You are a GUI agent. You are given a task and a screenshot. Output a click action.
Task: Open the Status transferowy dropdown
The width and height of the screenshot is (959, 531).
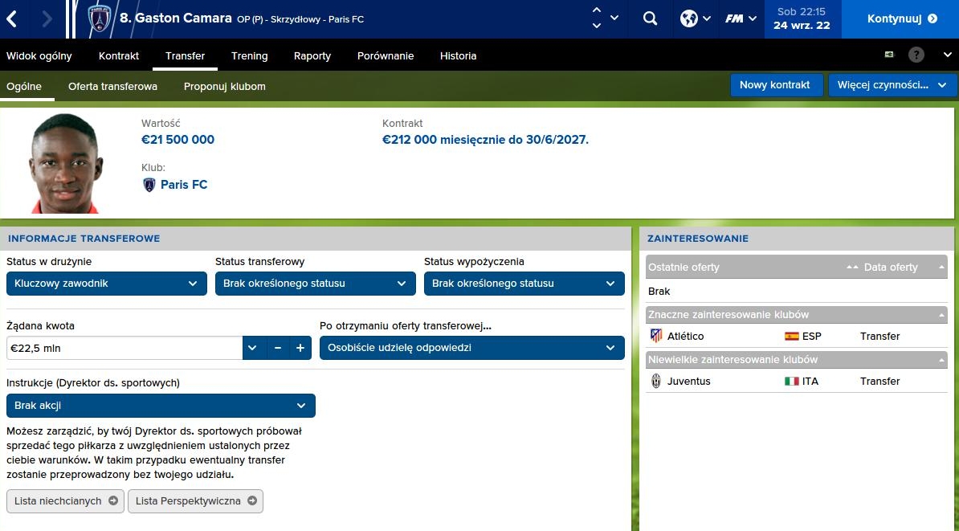pos(315,284)
